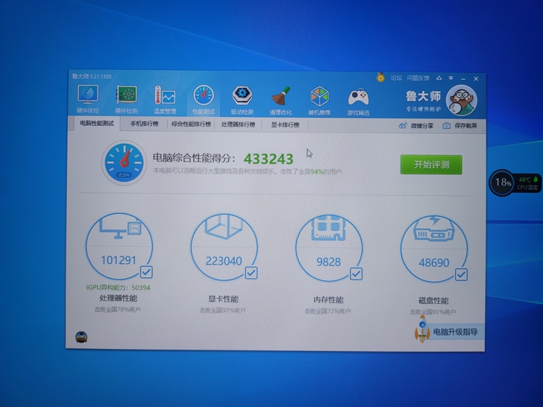The image size is (543, 407).
Task: Toggle the 显卡性能 checkbox
Action: tap(251, 273)
